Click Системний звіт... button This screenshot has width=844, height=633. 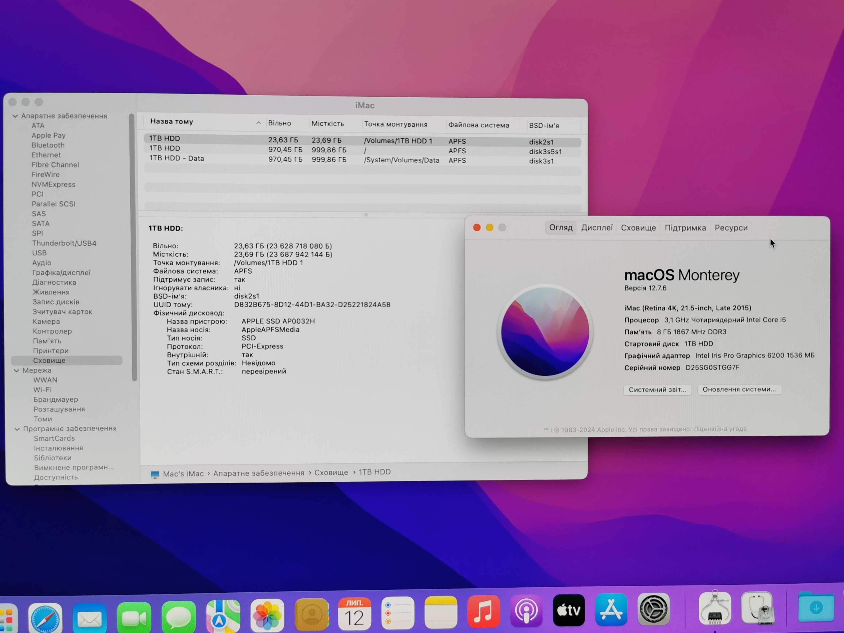pos(657,390)
